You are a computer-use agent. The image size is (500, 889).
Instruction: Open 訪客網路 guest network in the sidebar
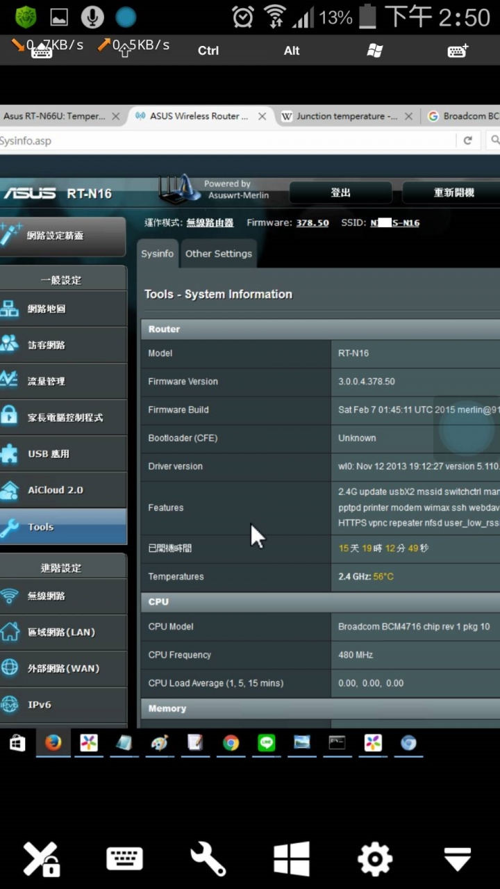point(62,345)
